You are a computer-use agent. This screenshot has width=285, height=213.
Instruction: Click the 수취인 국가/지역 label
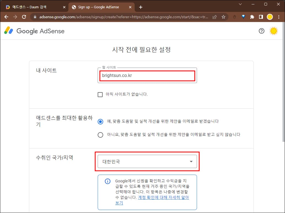coord(55,157)
